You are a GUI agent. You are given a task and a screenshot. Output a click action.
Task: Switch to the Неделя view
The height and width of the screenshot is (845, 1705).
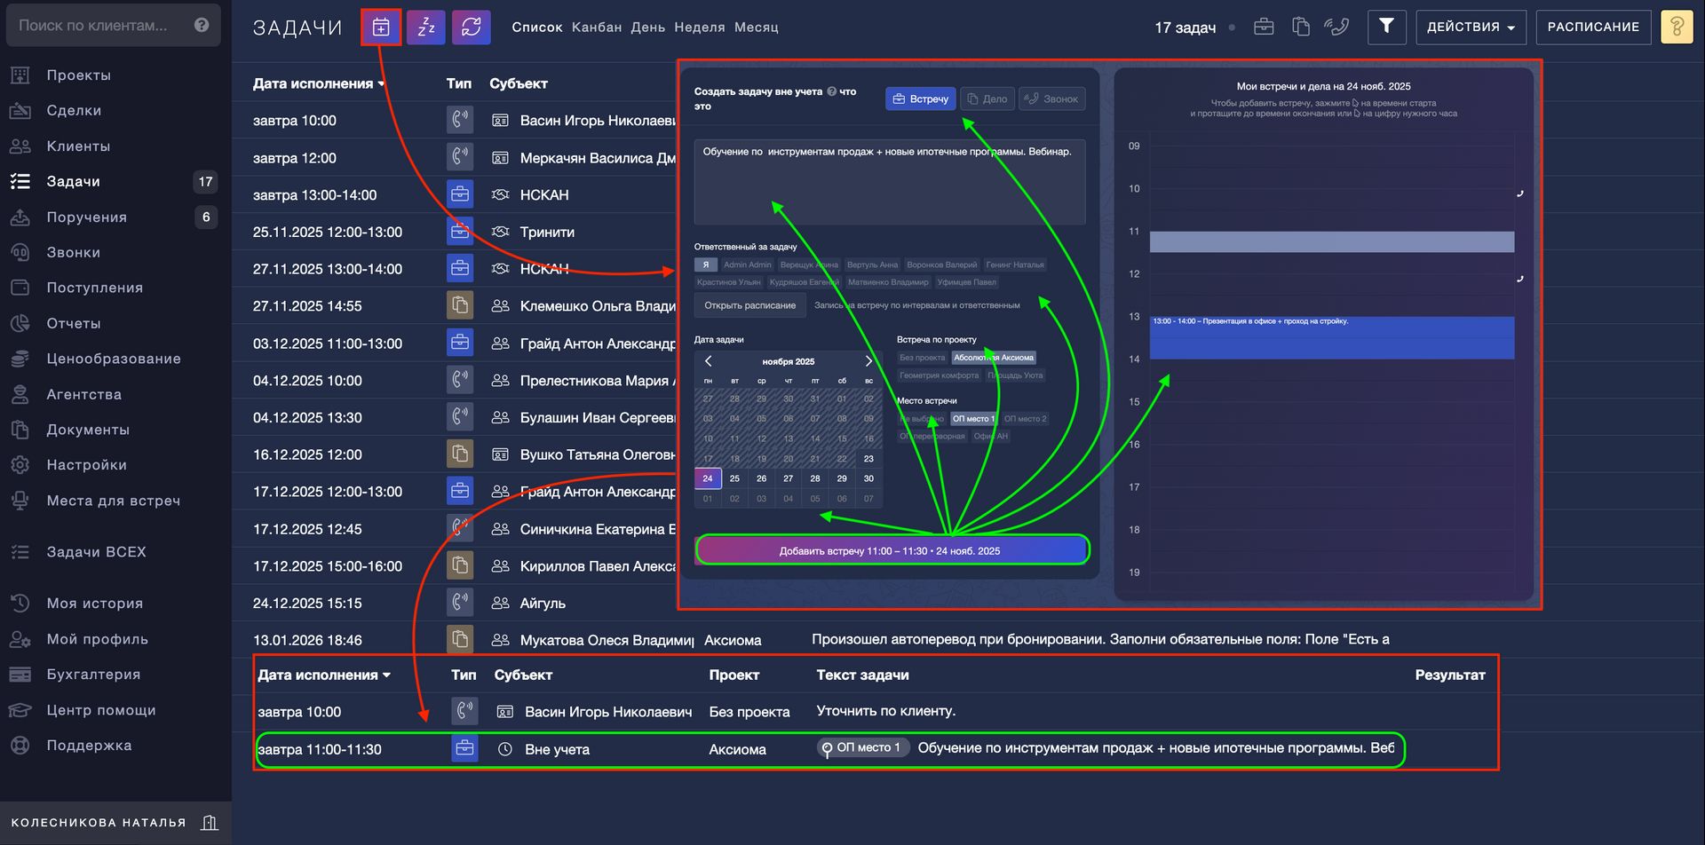(700, 28)
